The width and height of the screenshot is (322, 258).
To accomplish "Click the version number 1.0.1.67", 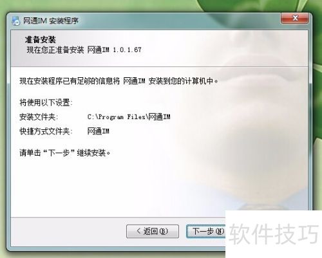I will [x=127, y=50].
